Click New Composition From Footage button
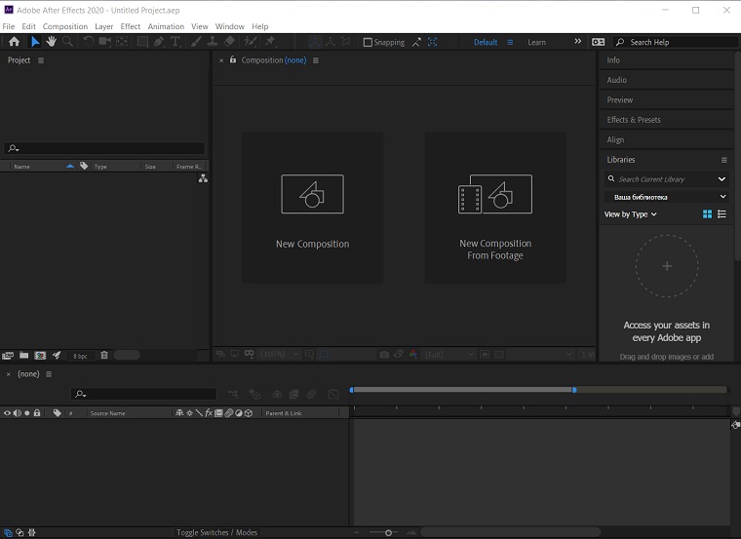This screenshot has height=539, width=741. coord(495,208)
